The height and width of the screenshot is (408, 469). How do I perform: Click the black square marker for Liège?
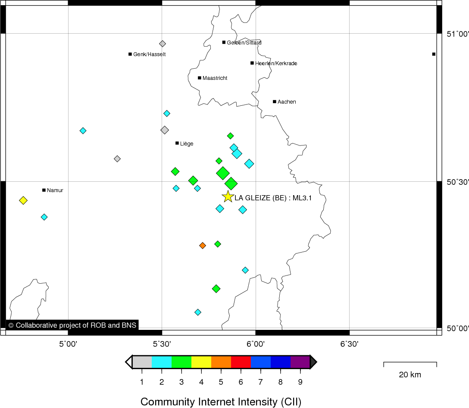177,143
